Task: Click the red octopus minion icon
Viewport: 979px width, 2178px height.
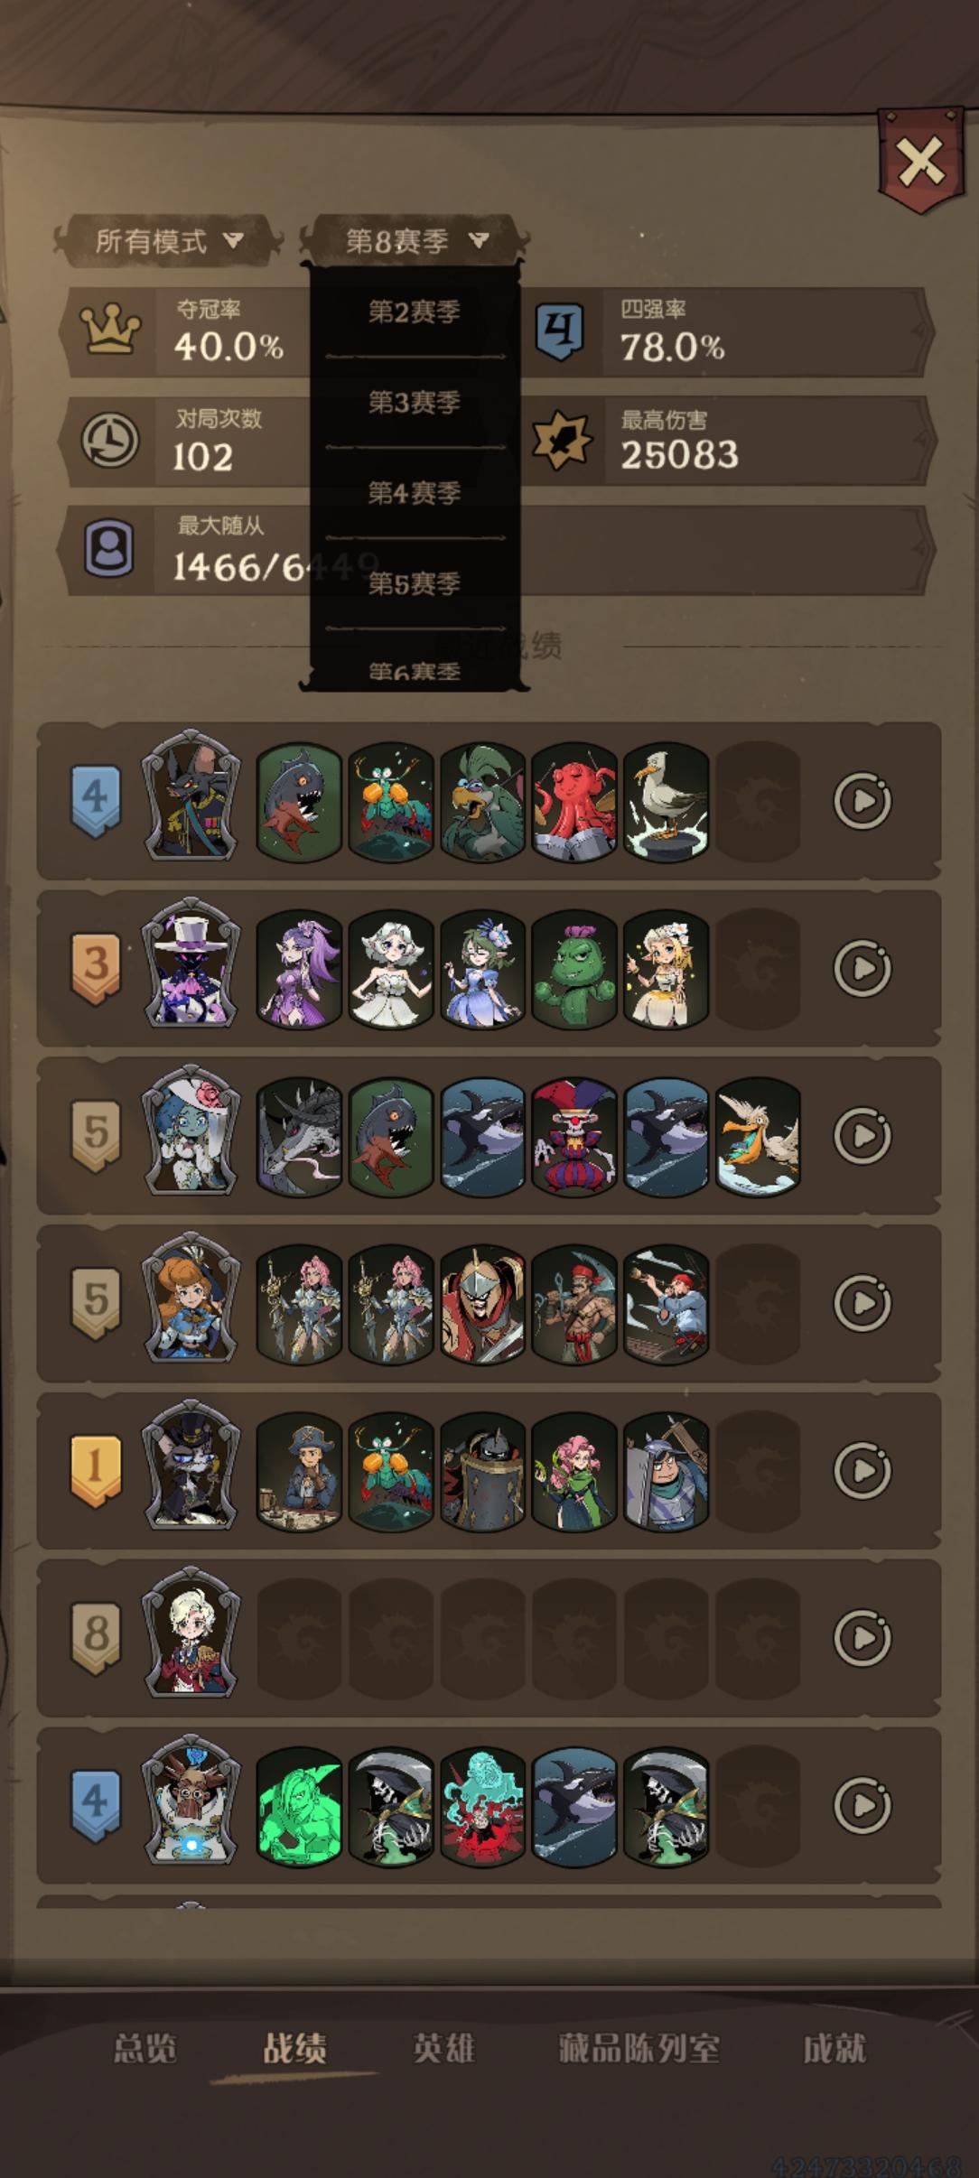Action: [x=574, y=801]
